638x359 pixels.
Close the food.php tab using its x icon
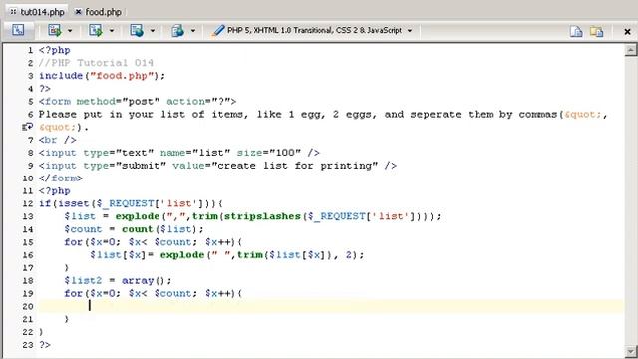(78, 12)
